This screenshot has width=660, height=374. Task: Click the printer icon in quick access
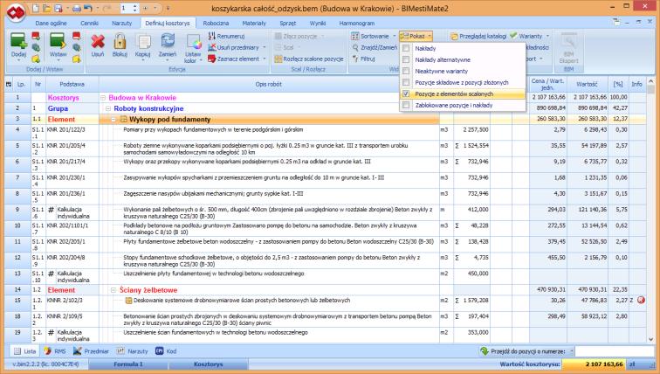coord(77,8)
